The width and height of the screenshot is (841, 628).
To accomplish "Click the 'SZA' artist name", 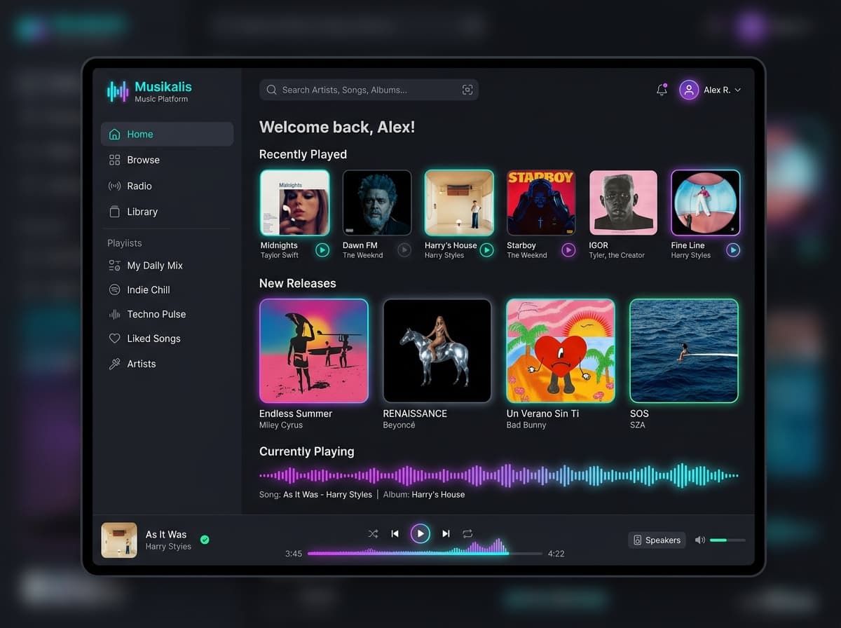I will (x=637, y=425).
